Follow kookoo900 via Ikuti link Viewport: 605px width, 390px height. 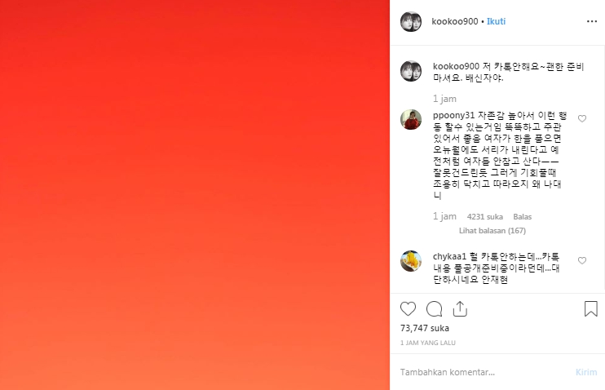496,21
